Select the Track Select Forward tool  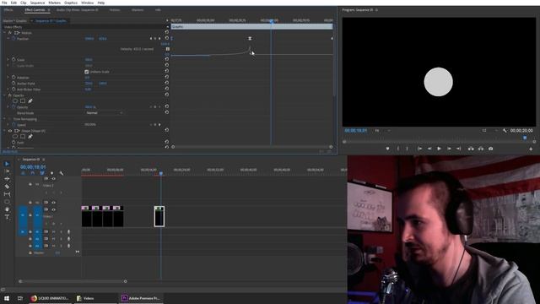(x=7, y=171)
